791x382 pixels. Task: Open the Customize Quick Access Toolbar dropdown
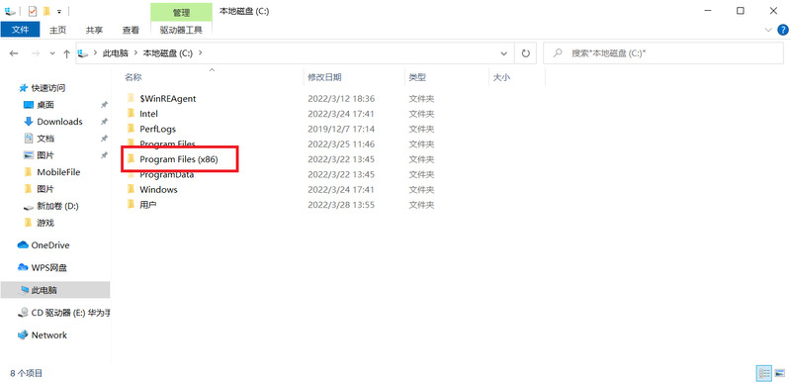[59, 11]
